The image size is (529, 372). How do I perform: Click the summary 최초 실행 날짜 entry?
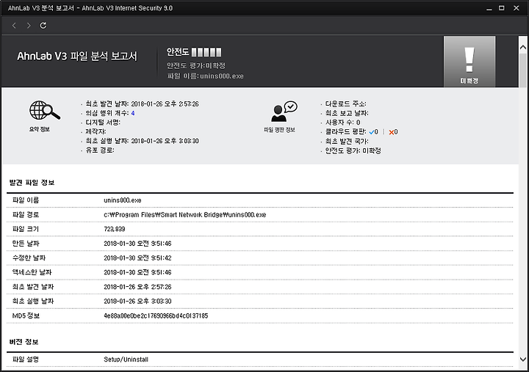[x=142, y=141]
